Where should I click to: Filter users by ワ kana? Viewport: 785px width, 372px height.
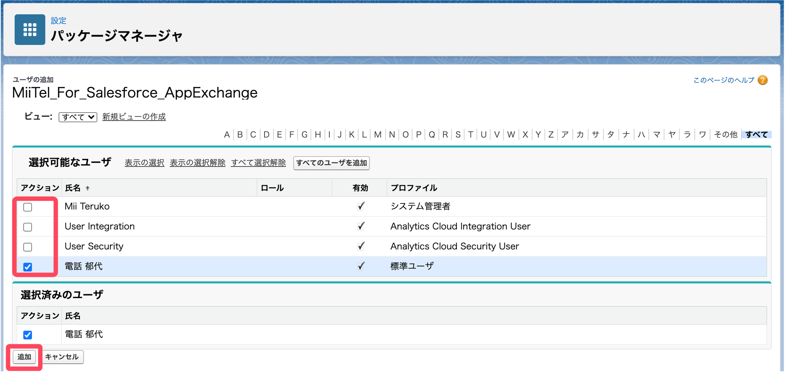pos(702,135)
